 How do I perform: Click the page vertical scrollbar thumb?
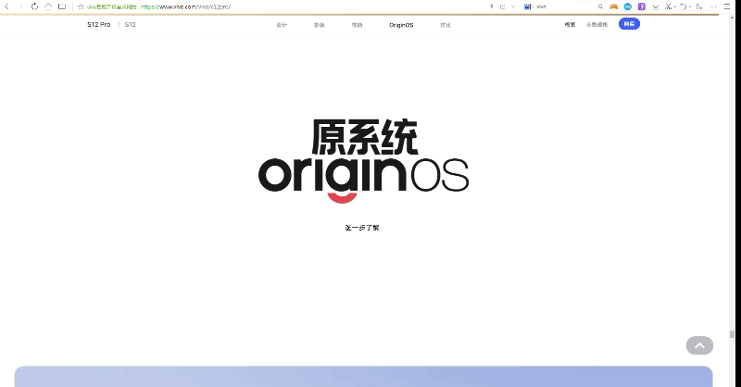(x=732, y=334)
